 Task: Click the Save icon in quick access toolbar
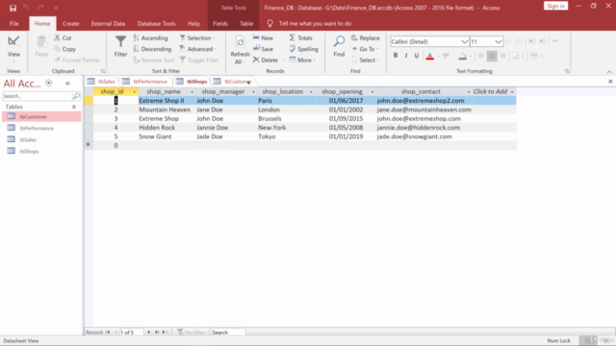click(x=13, y=8)
